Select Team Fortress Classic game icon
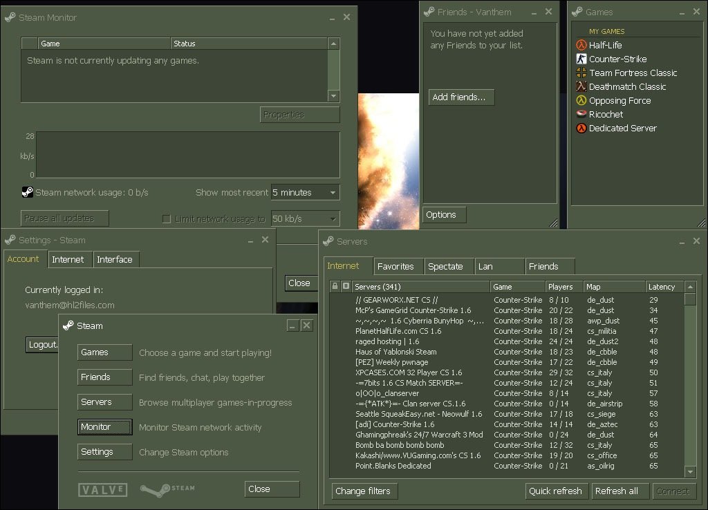This screenshot has height=510, width=708. tap(581, 73)
